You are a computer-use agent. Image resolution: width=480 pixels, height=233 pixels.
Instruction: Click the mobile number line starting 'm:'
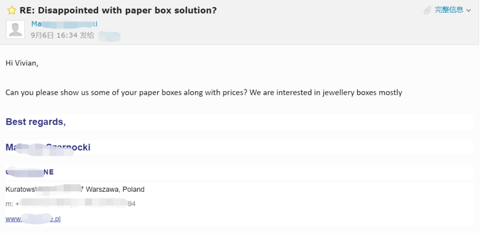(x=70, y=204)
